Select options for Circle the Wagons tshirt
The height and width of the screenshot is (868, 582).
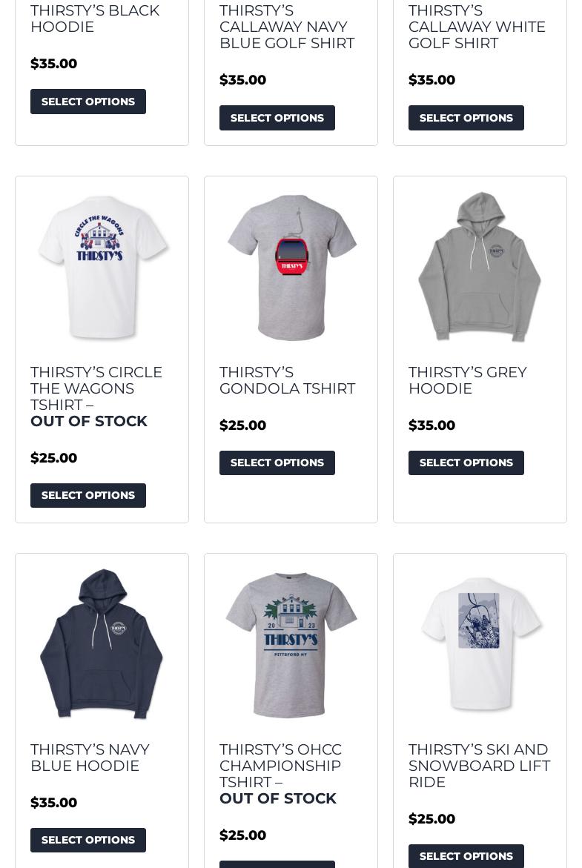[x=88, y=495]
